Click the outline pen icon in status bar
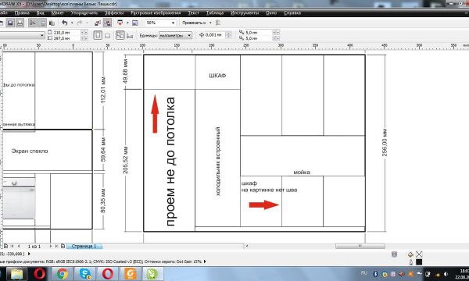 (x=410, y=262)
